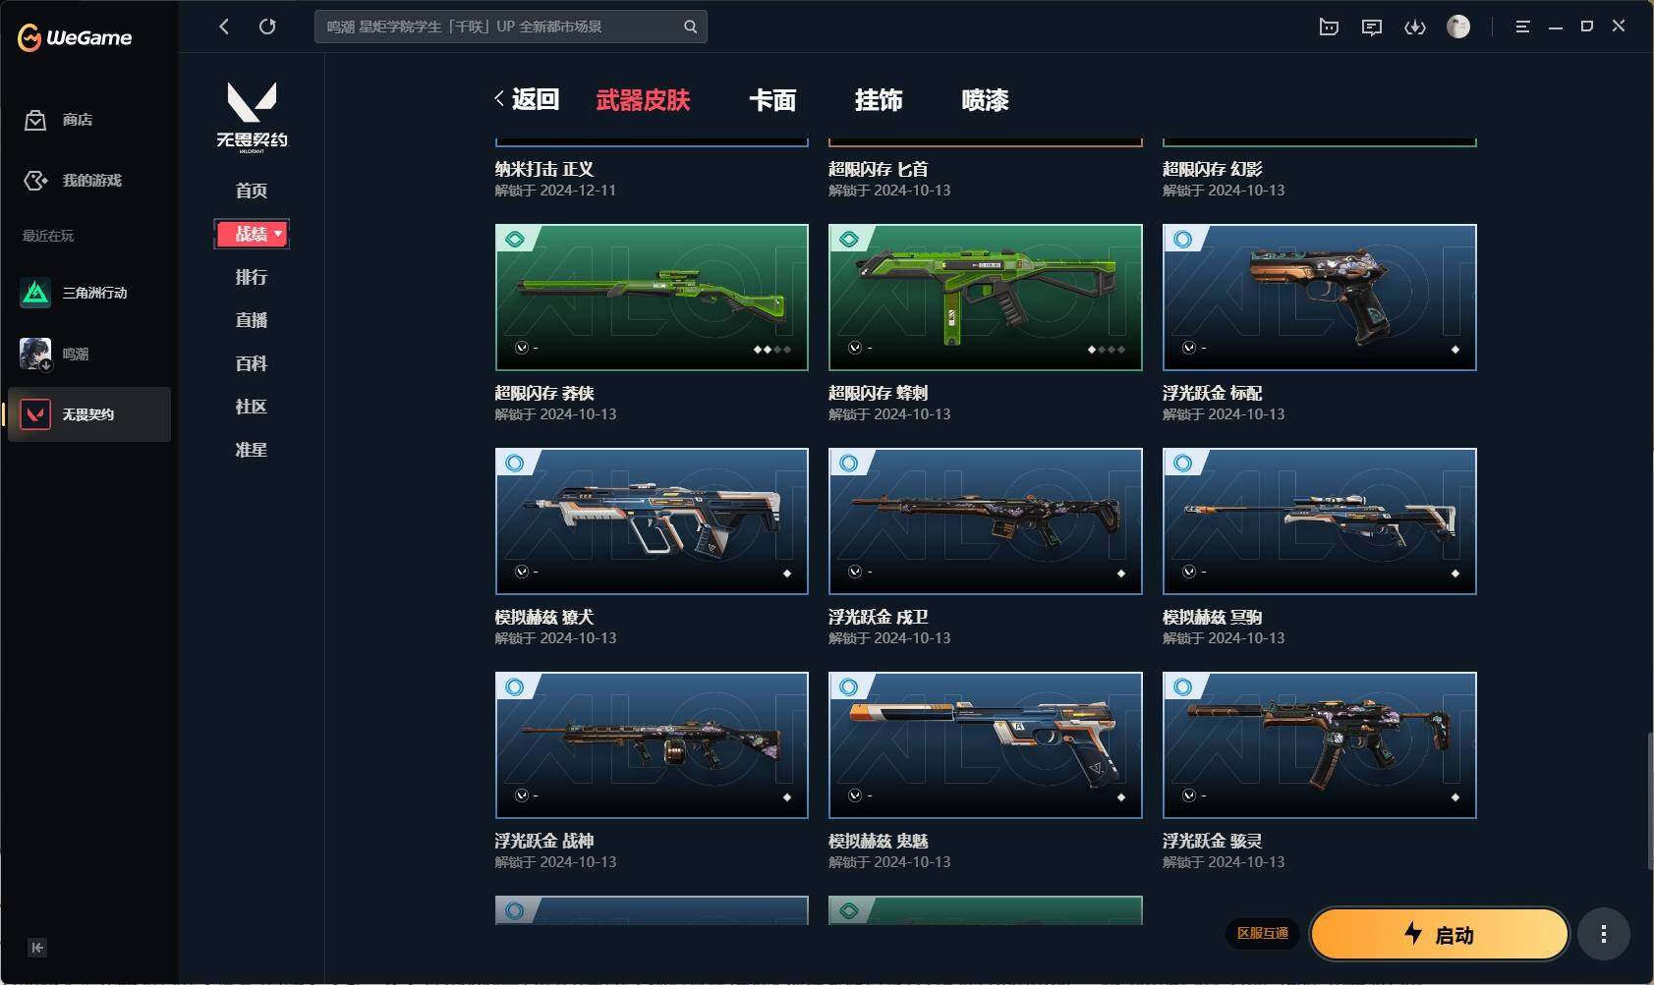The image size is (1654, 985).
Task: Open 百科 in the Valorant nav
Action: click(252, 363)
